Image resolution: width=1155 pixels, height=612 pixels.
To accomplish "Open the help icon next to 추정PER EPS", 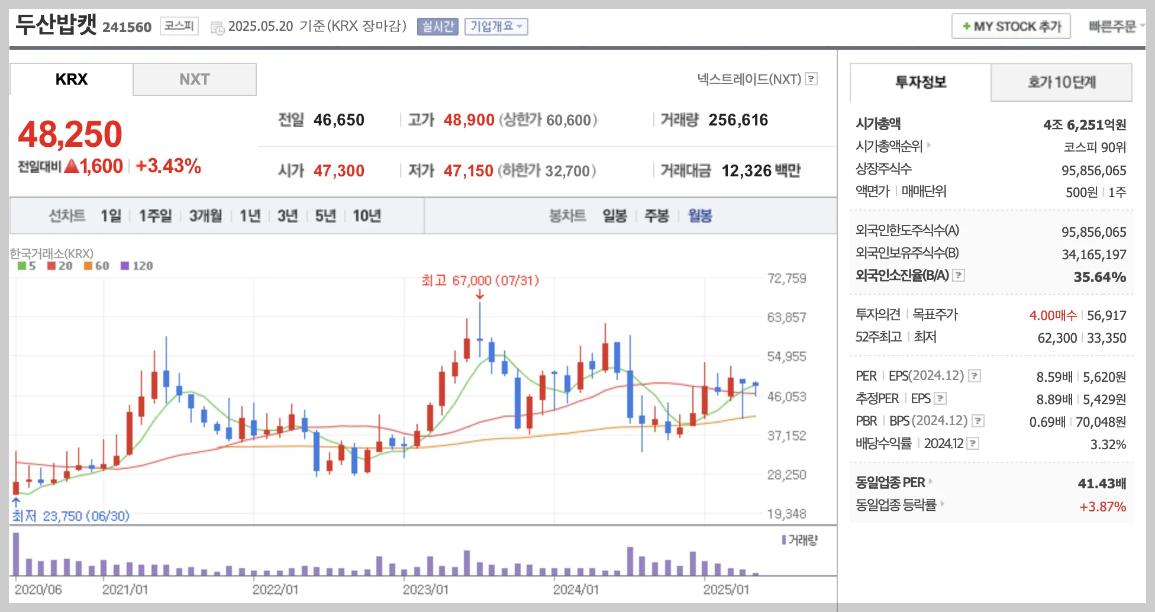I will [941, 398].
